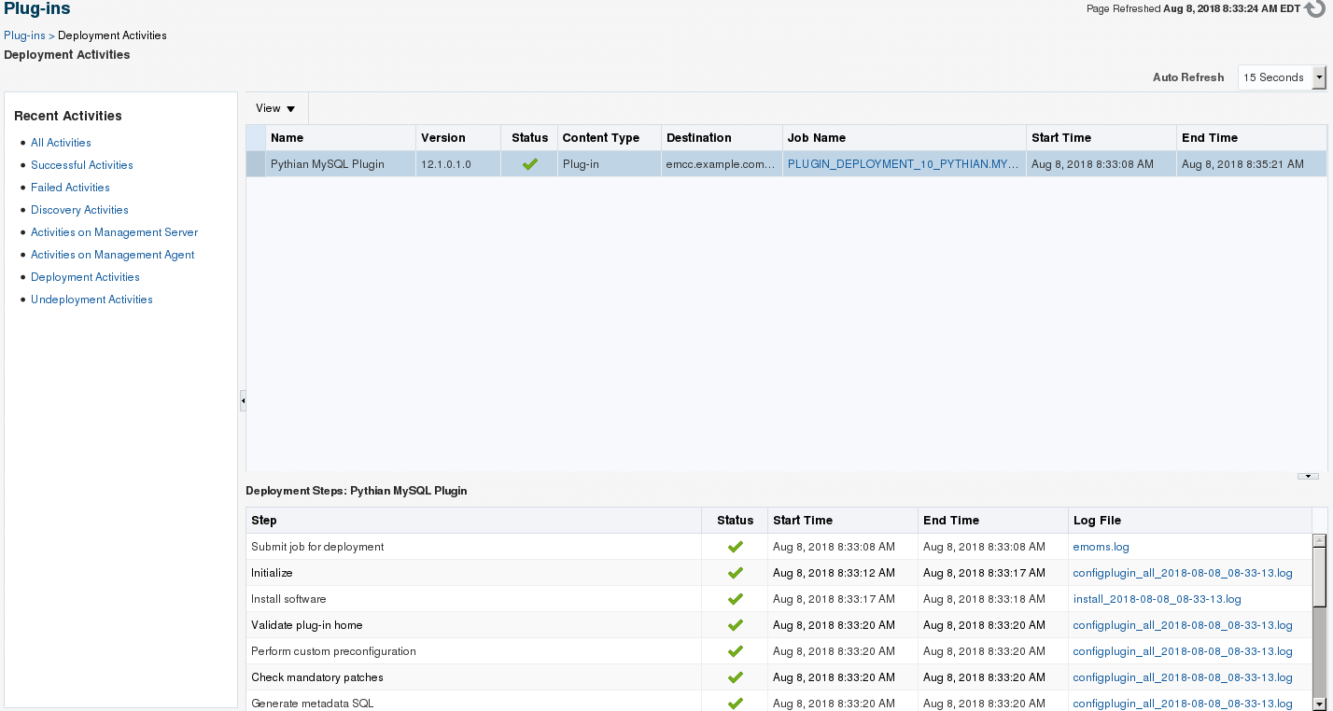Viewport: 1333px width, 711px height.
Task: Click the Pythian MySQL Plugin status checkmark
Action: point(529,164)
